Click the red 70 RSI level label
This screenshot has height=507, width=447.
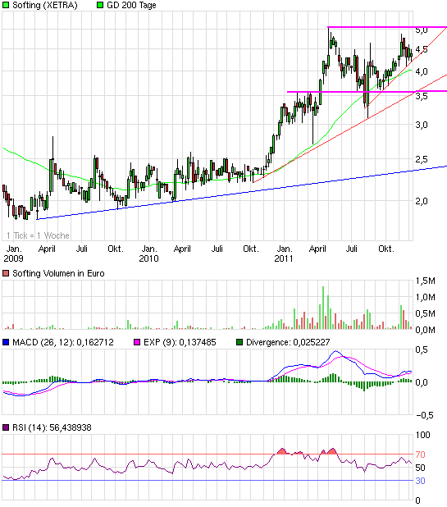click(x=420, y=454)
